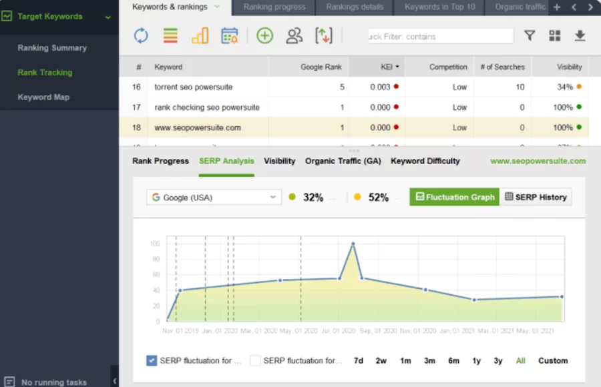The width and height of the screenshot is (601, 387).
Task: Open Ranking Summary in the sidebar
Action: (52, 48)
